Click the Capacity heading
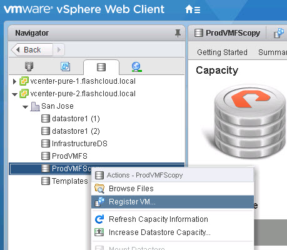Viewport: 287px width, 250px height. (217, 70)
